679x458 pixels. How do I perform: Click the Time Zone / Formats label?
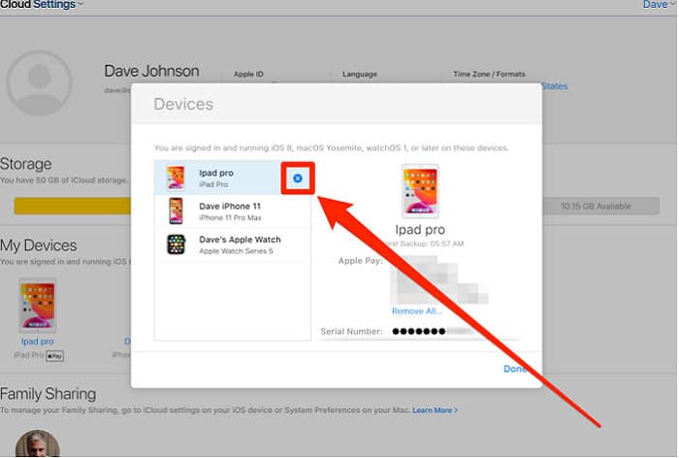pyautogui.click(x=489, y=74)
